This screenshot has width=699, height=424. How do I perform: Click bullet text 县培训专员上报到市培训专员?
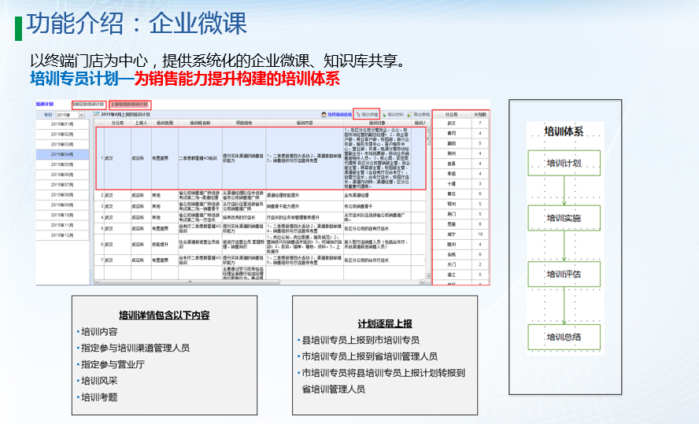[x=361, y=341]
